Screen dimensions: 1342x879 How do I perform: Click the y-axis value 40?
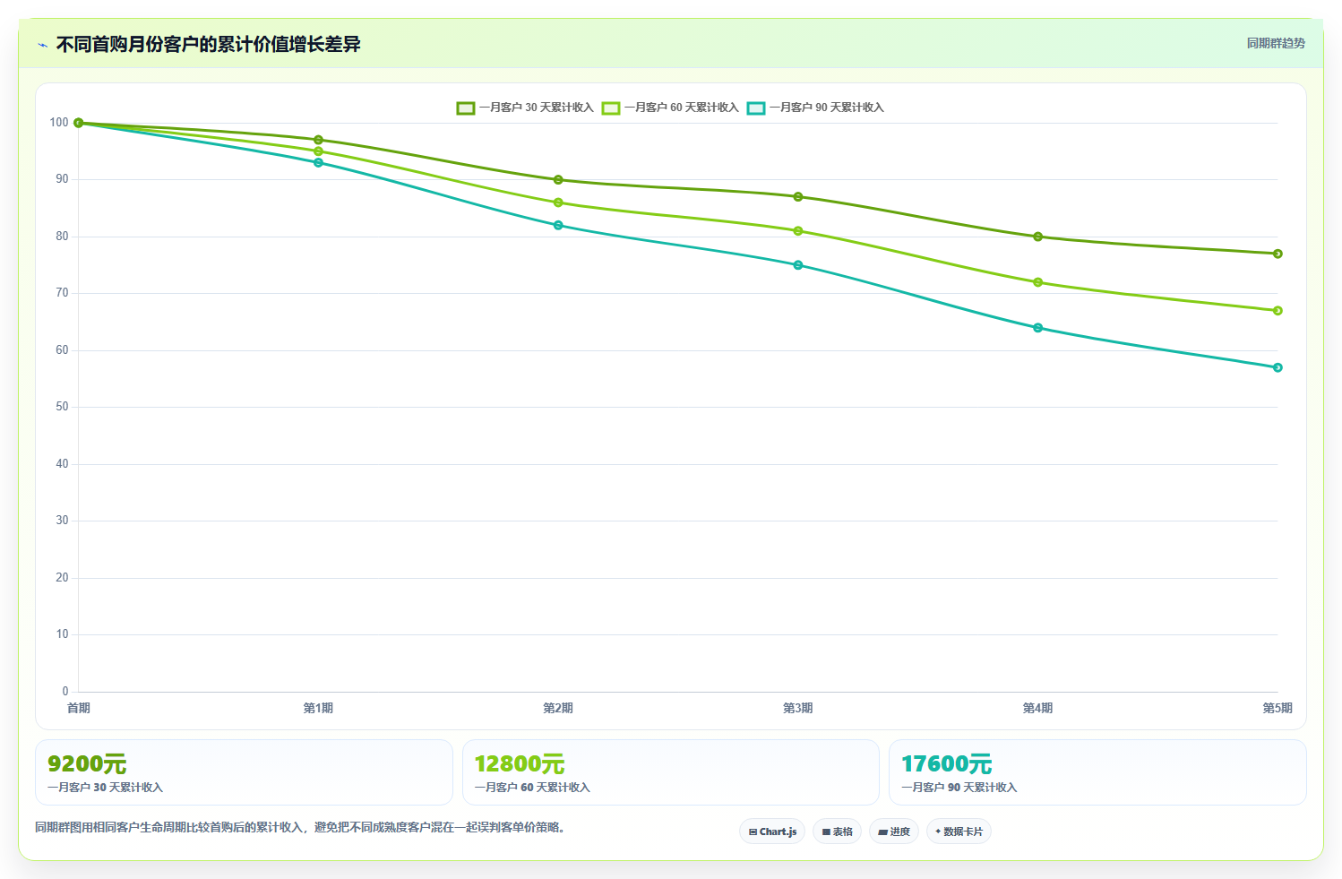click(x=62, y=464)
